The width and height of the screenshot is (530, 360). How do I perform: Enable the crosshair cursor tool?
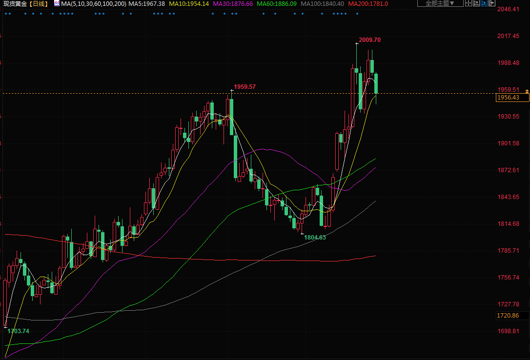469,3
